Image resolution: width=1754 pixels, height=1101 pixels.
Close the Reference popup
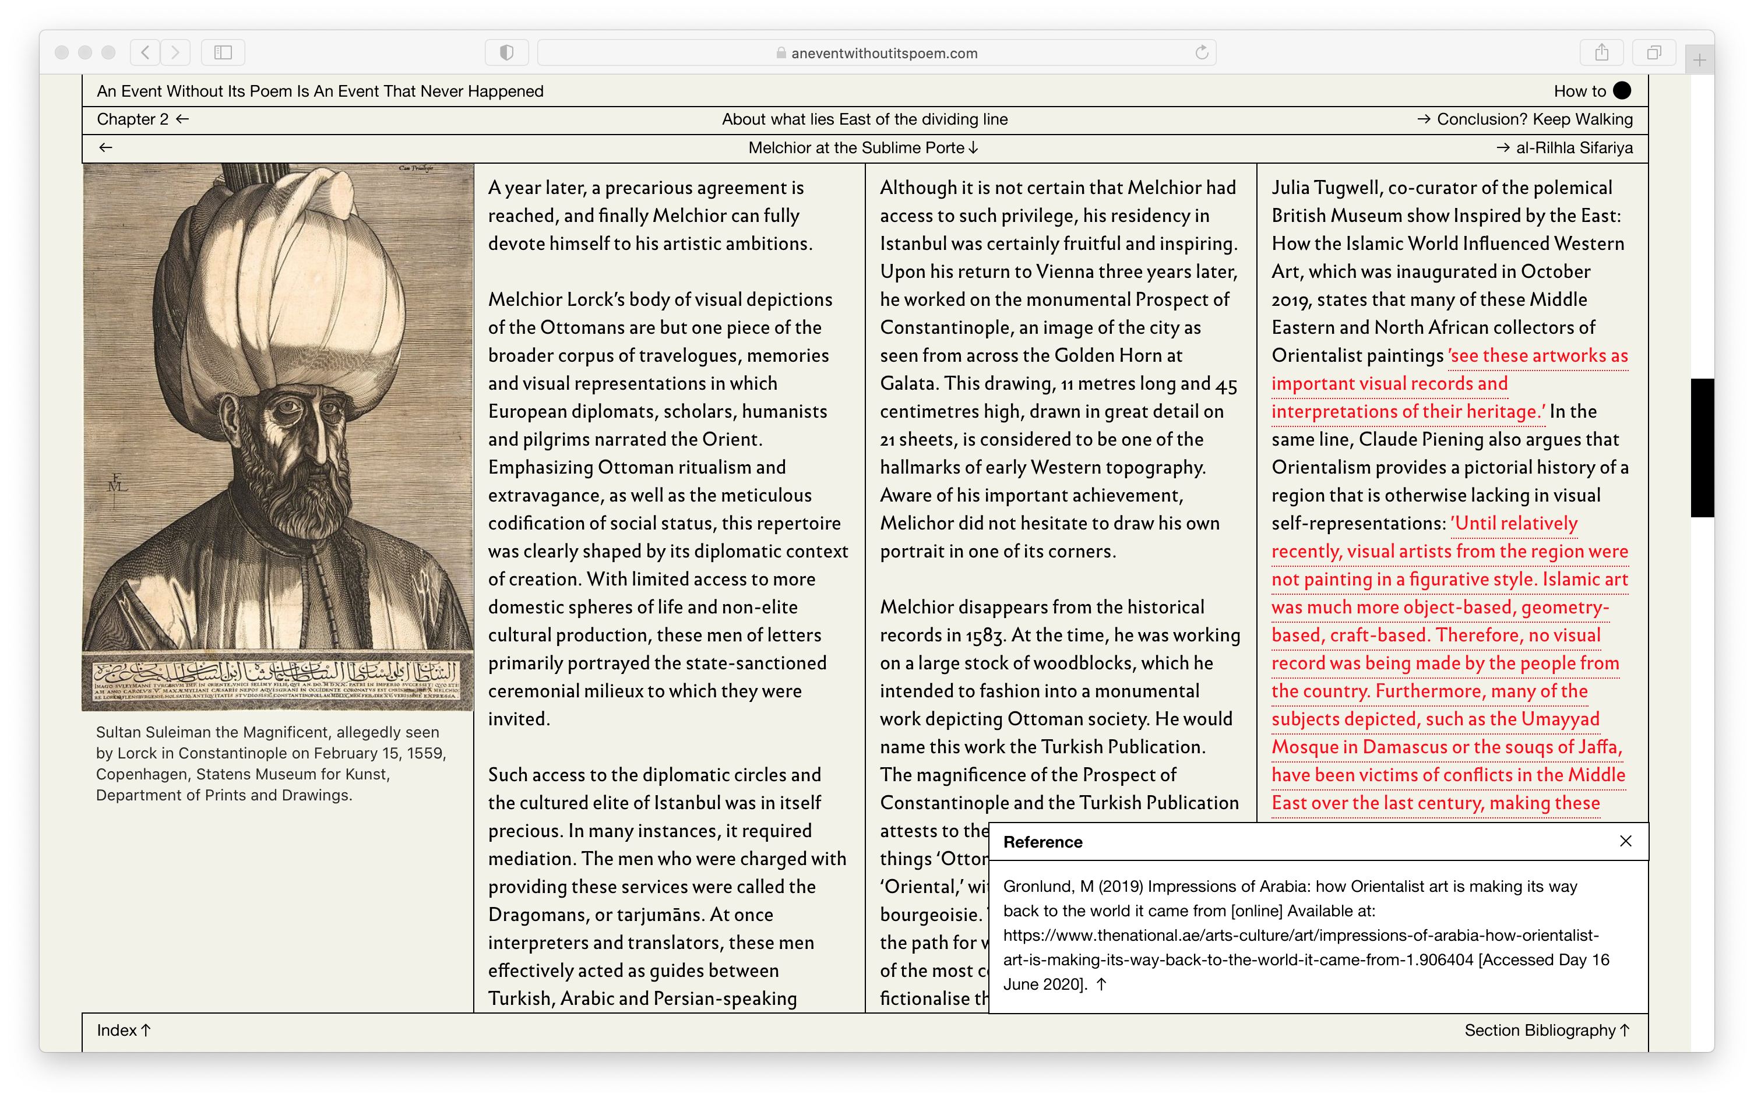pyautogui.click(x=1625, y=841)
